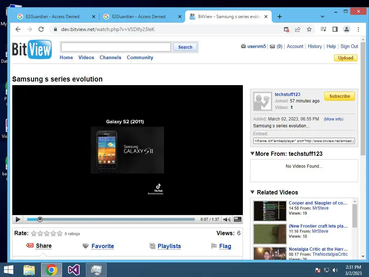
Task: Open the New Frontier craft video title
Action: [318, 226]
